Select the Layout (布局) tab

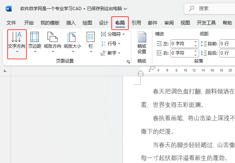click(x=120, y=23)
